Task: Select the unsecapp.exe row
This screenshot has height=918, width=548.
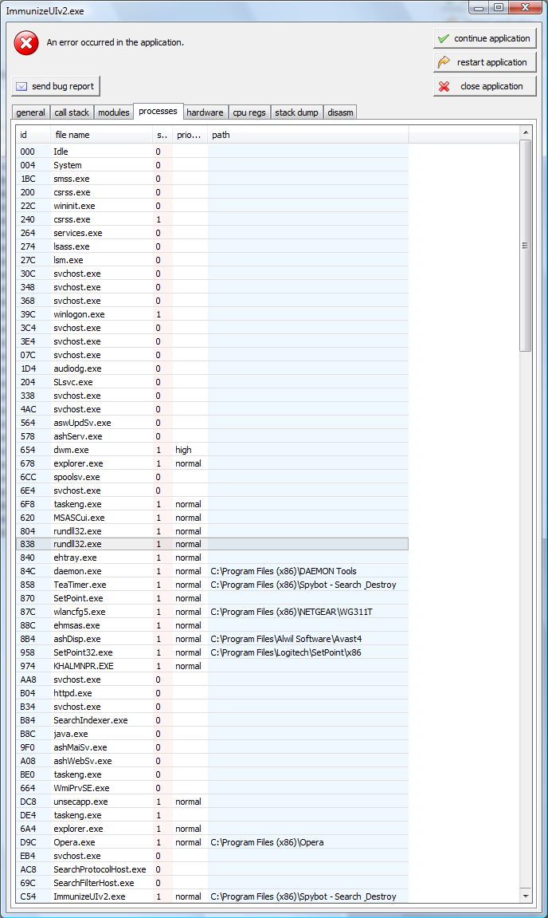Action: click(x=213, y=802)
